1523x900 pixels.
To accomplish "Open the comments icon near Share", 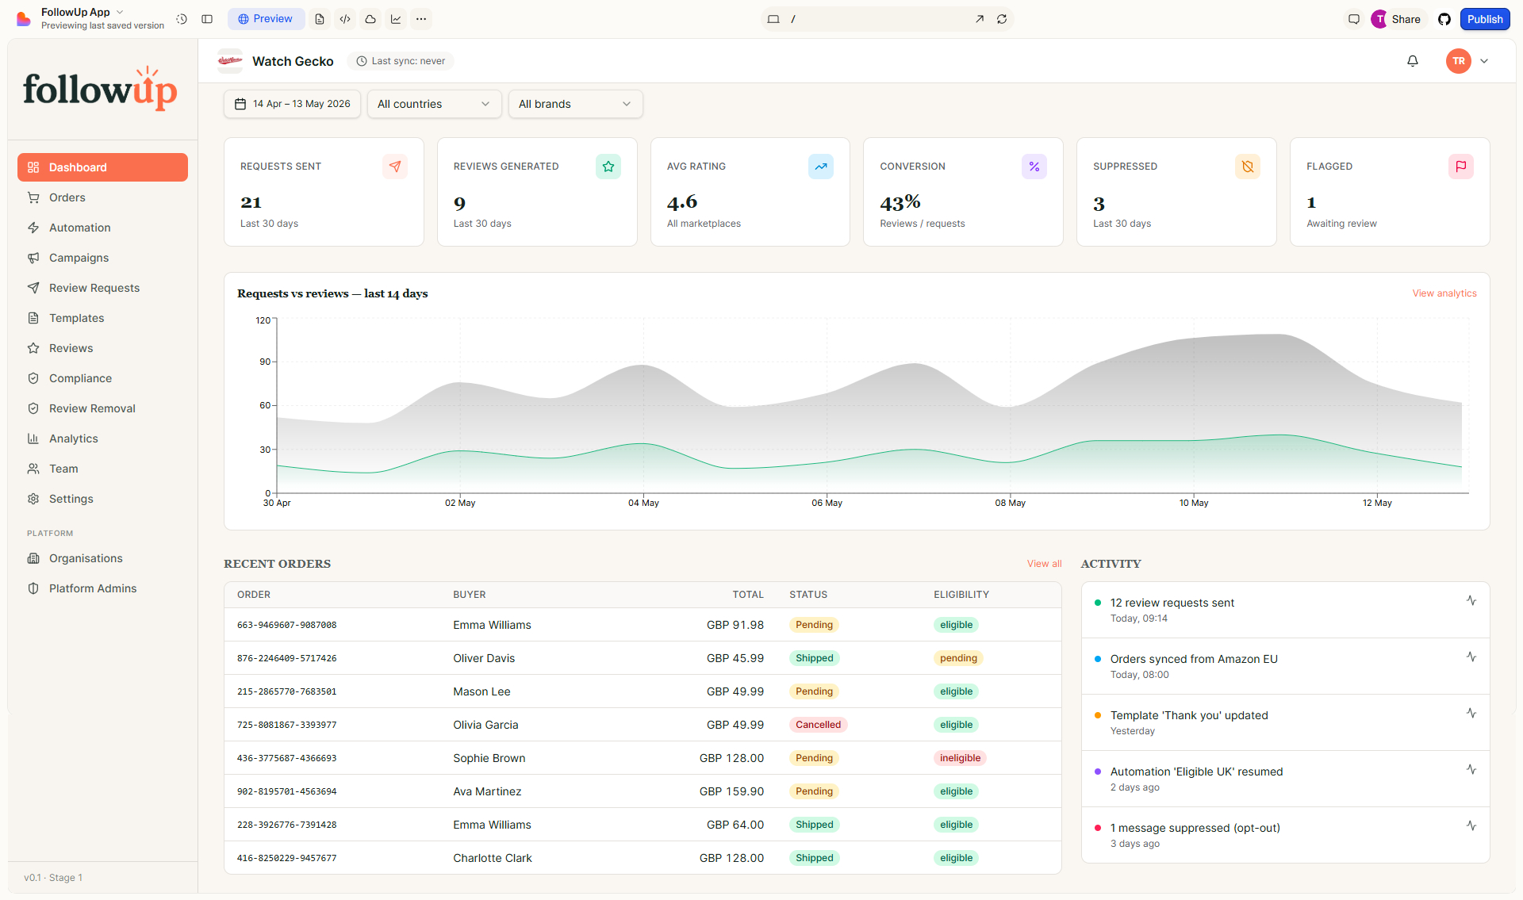I will click(x=1354, y=19).
